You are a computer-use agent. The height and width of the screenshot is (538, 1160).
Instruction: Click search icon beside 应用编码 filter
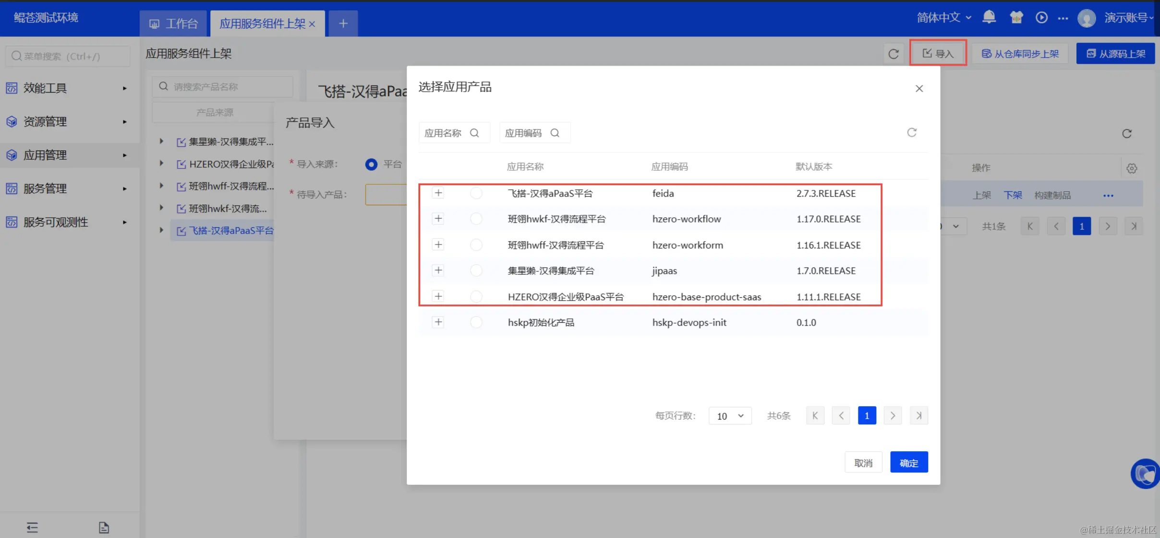[555, 133]
